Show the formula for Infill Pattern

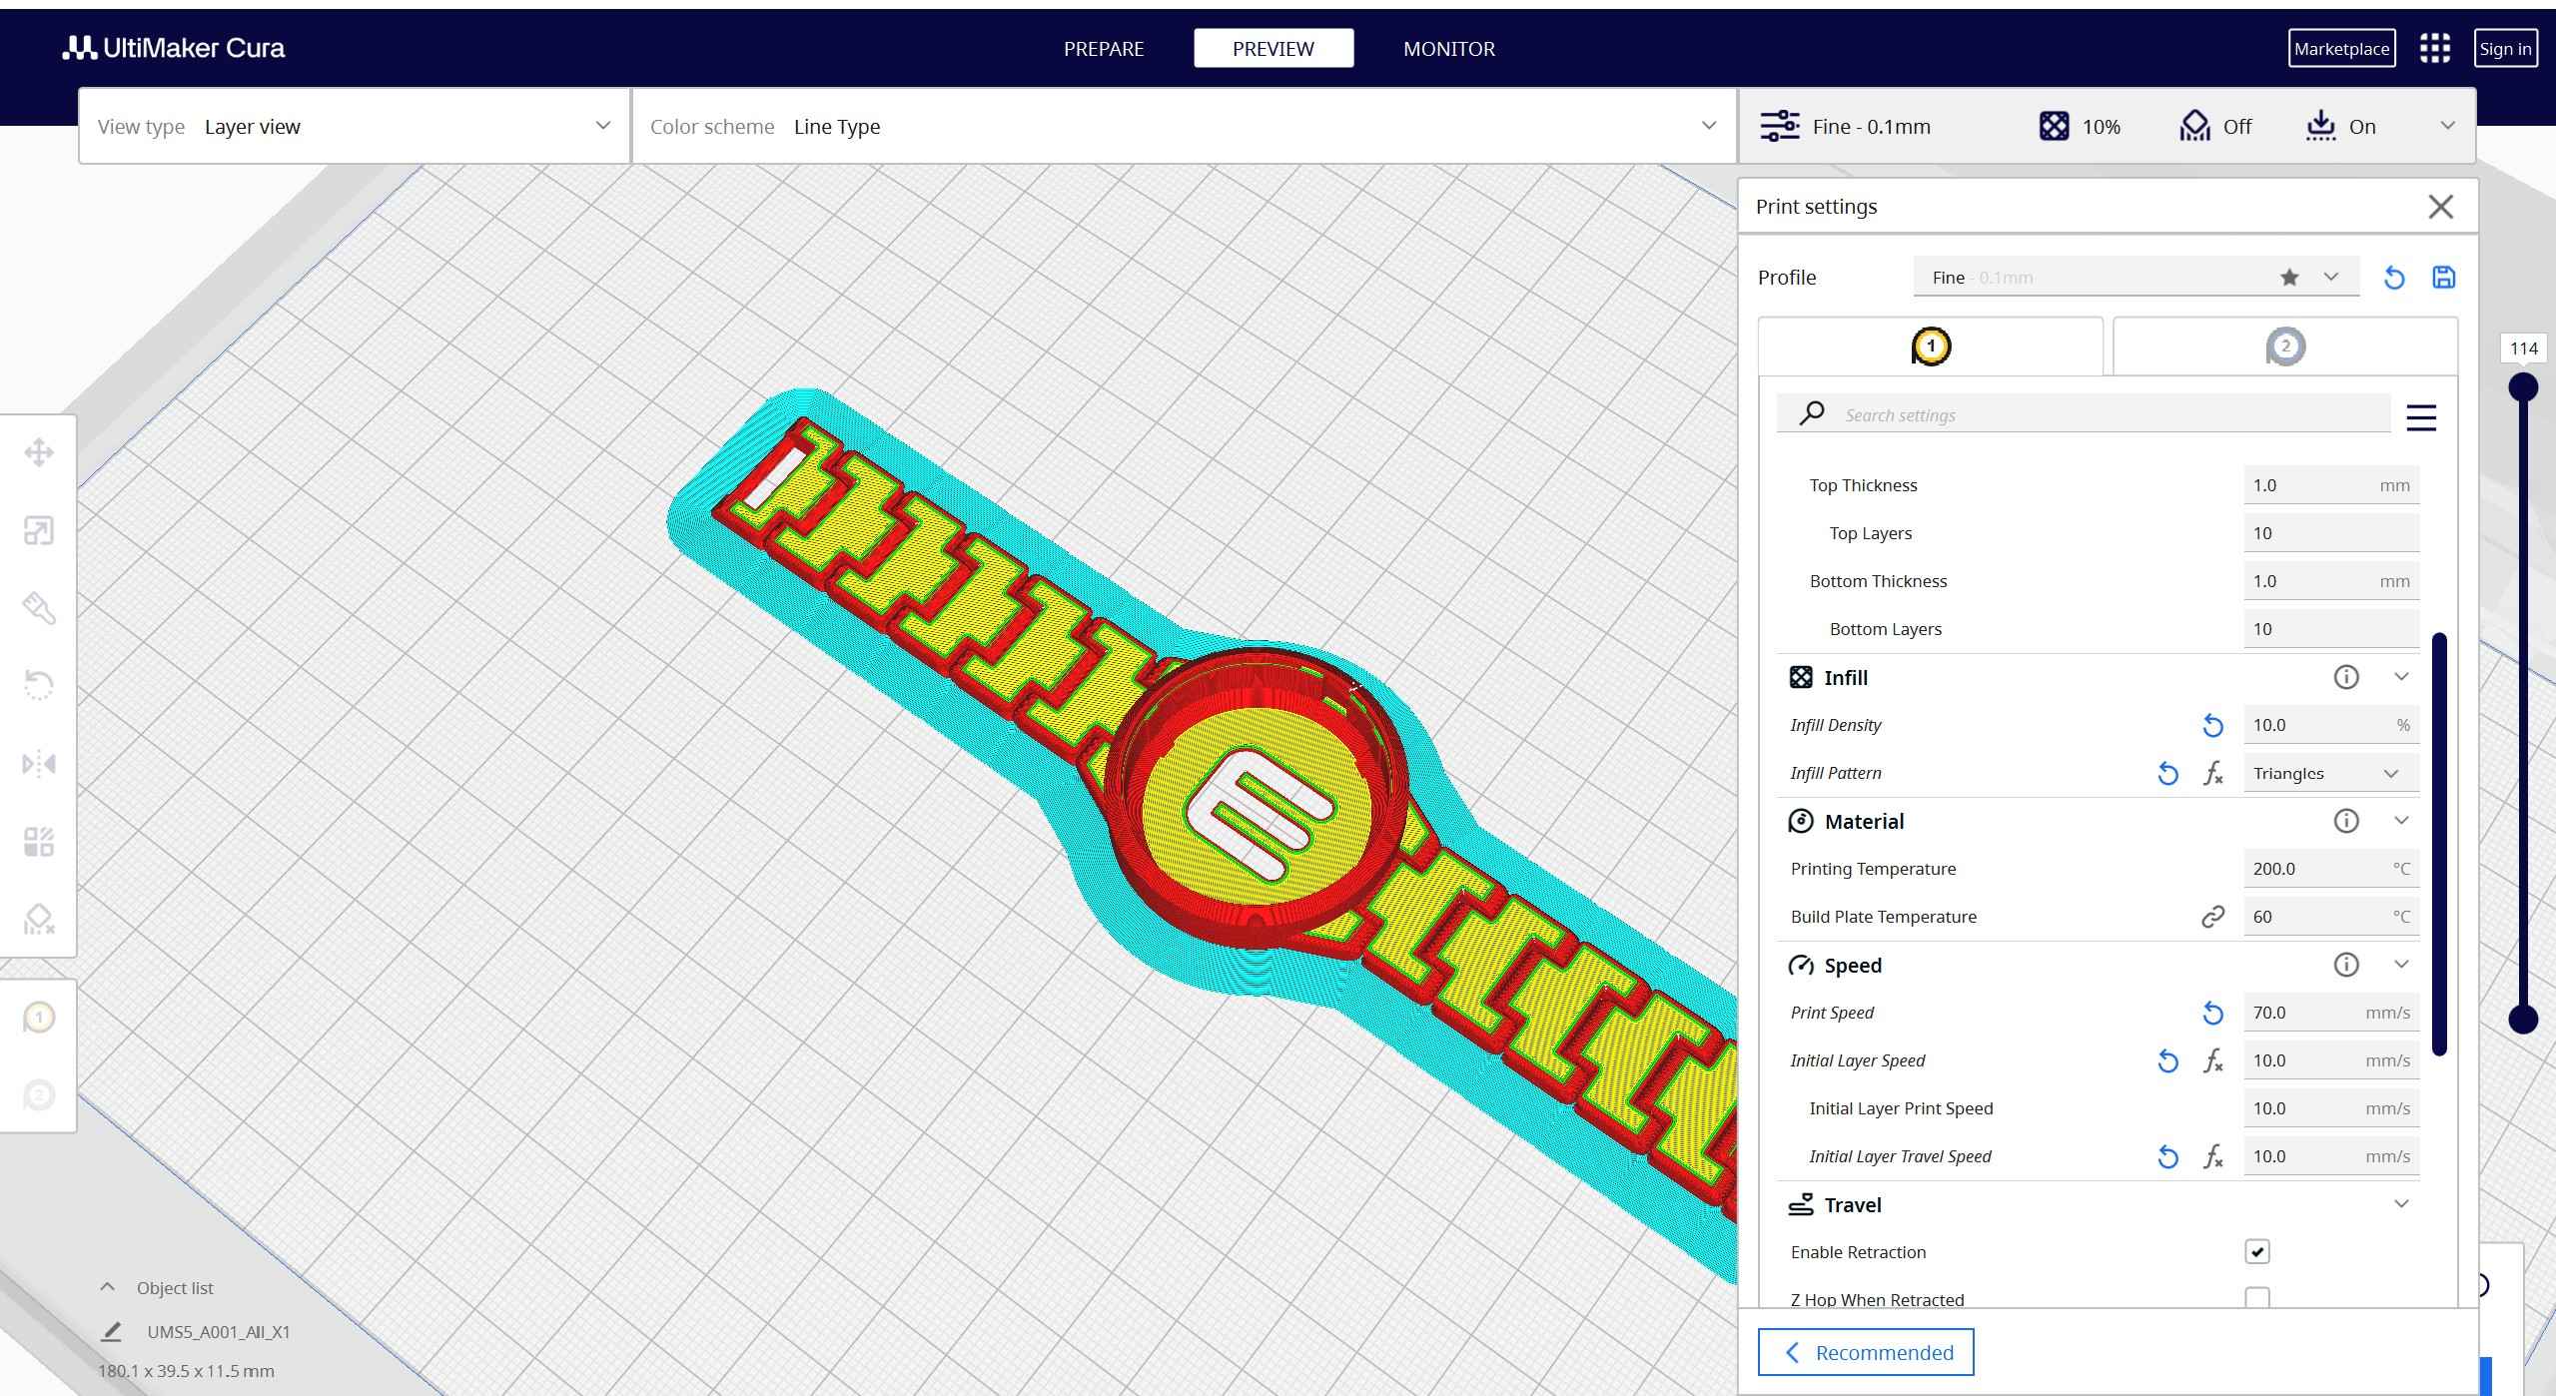(2213, 774)
